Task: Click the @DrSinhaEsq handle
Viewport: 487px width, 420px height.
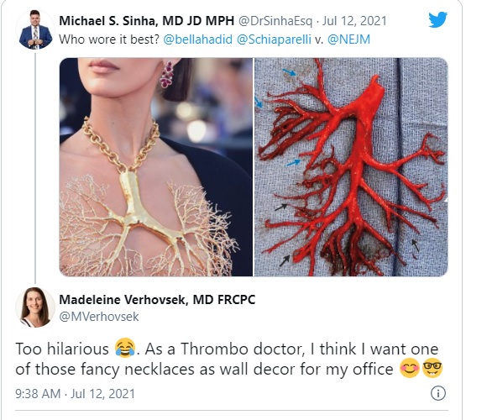Action: [x=275, y=21]
